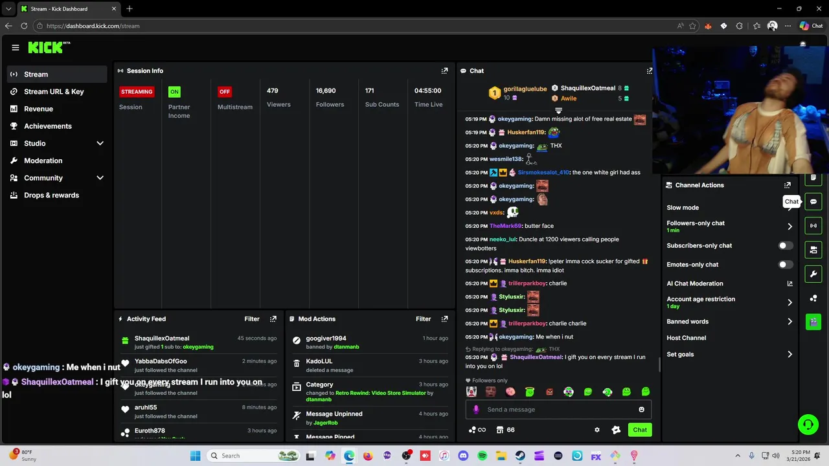The height and width of the screenshot is (466, 829).
Task: Open AI Chat Moderation external link icon
Action: click(x=789, y=283)
